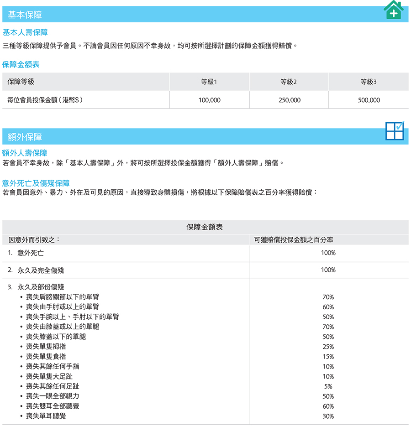
Task: Click the 等級1 column header
Action: tap(209, 82)
